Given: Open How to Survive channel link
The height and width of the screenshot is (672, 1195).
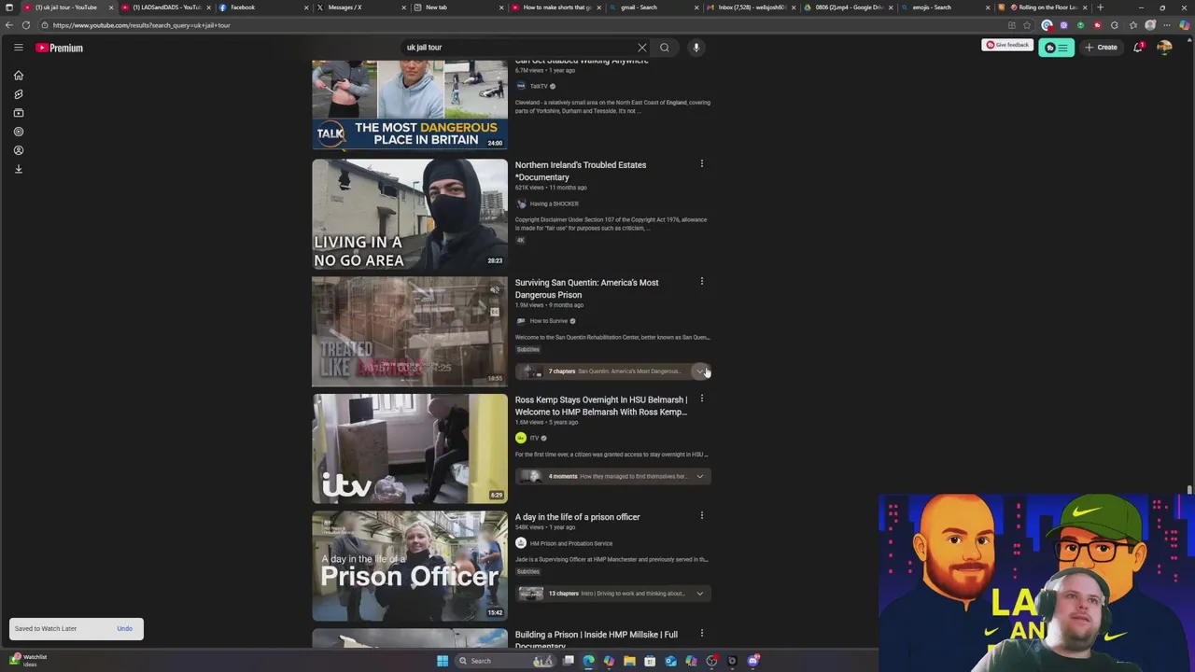Looking at the screenshot, I should coord(549,321).
